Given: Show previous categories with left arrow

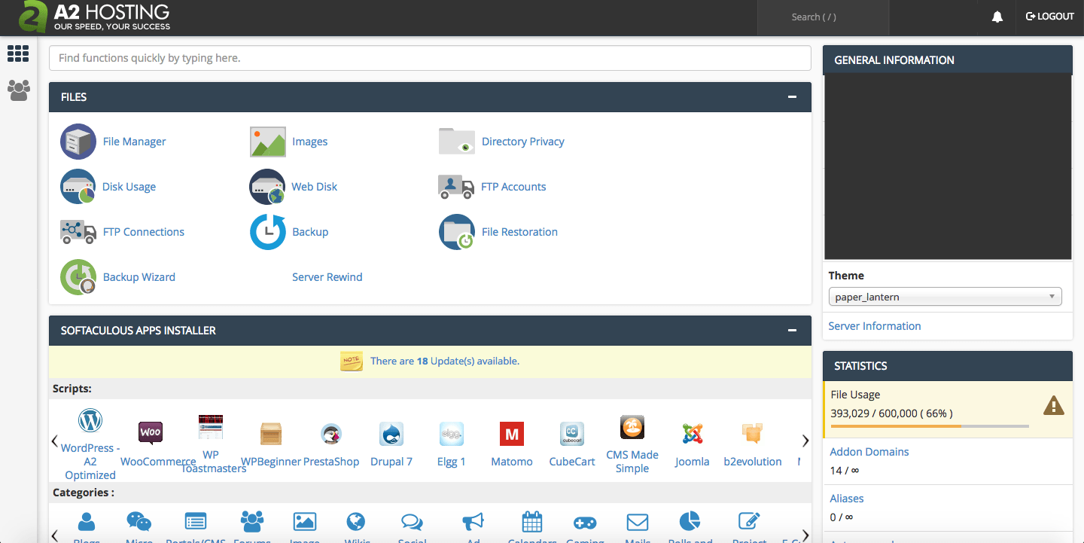Looking at the screenshot, I should (55, 535).
